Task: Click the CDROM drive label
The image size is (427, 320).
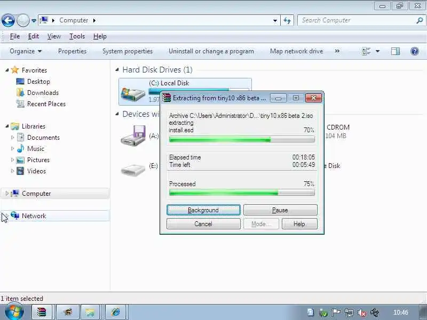Action: point(338,127)
